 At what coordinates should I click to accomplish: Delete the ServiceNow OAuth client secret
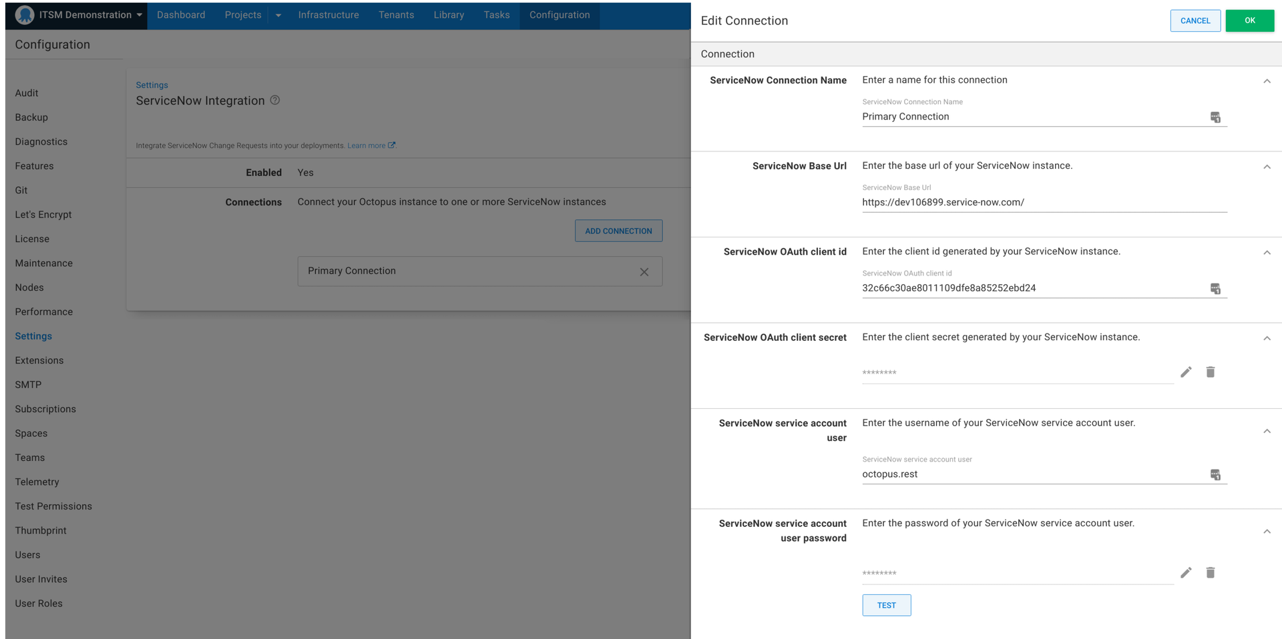click(1210, 372)
